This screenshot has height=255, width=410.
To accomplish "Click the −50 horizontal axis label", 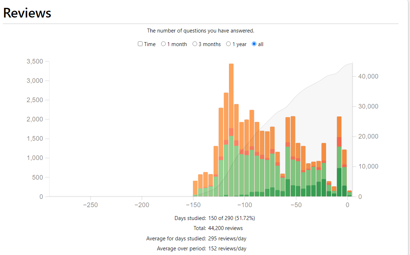I will (296, 205).
